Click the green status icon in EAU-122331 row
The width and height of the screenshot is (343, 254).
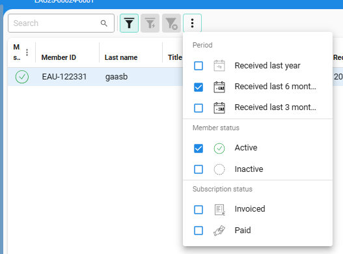(x=22, y=77)
